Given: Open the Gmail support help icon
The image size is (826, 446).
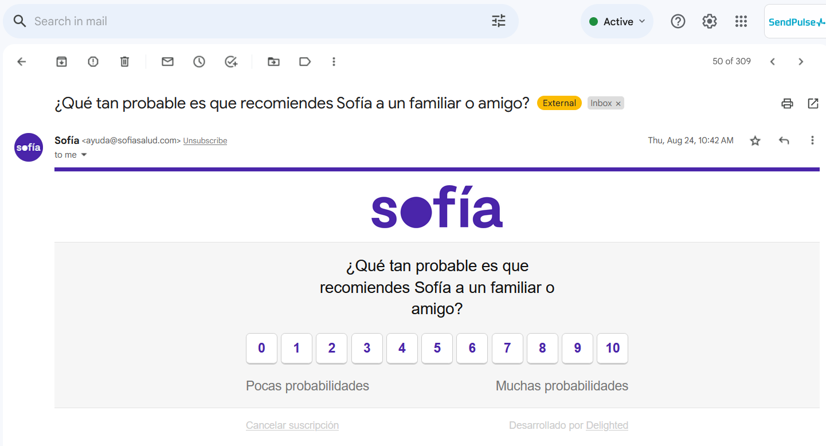Looking at the screenshot, I should 678,21.
